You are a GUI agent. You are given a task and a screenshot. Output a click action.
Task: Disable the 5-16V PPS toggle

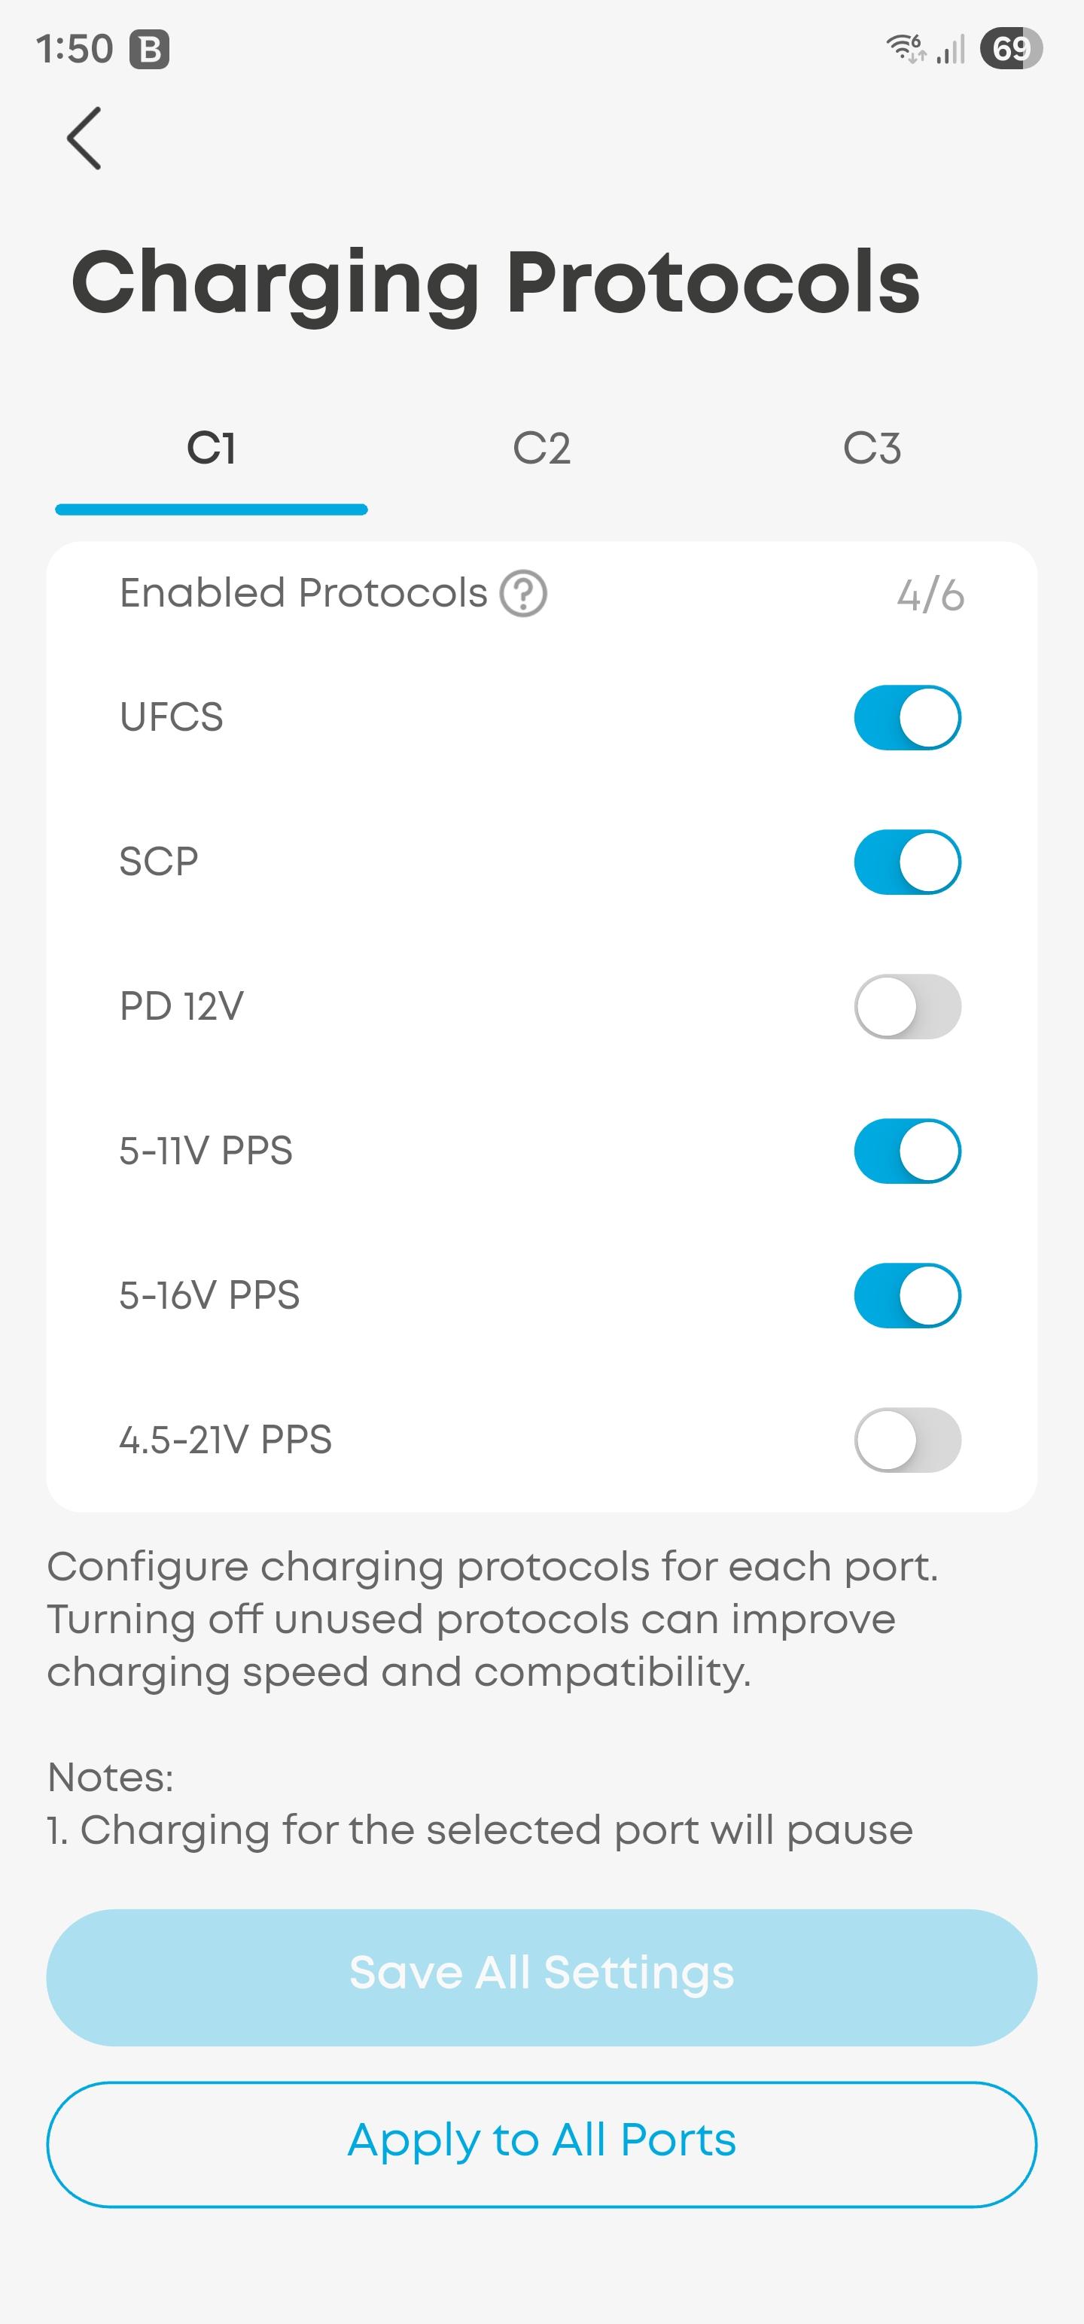click(907, 1294)
